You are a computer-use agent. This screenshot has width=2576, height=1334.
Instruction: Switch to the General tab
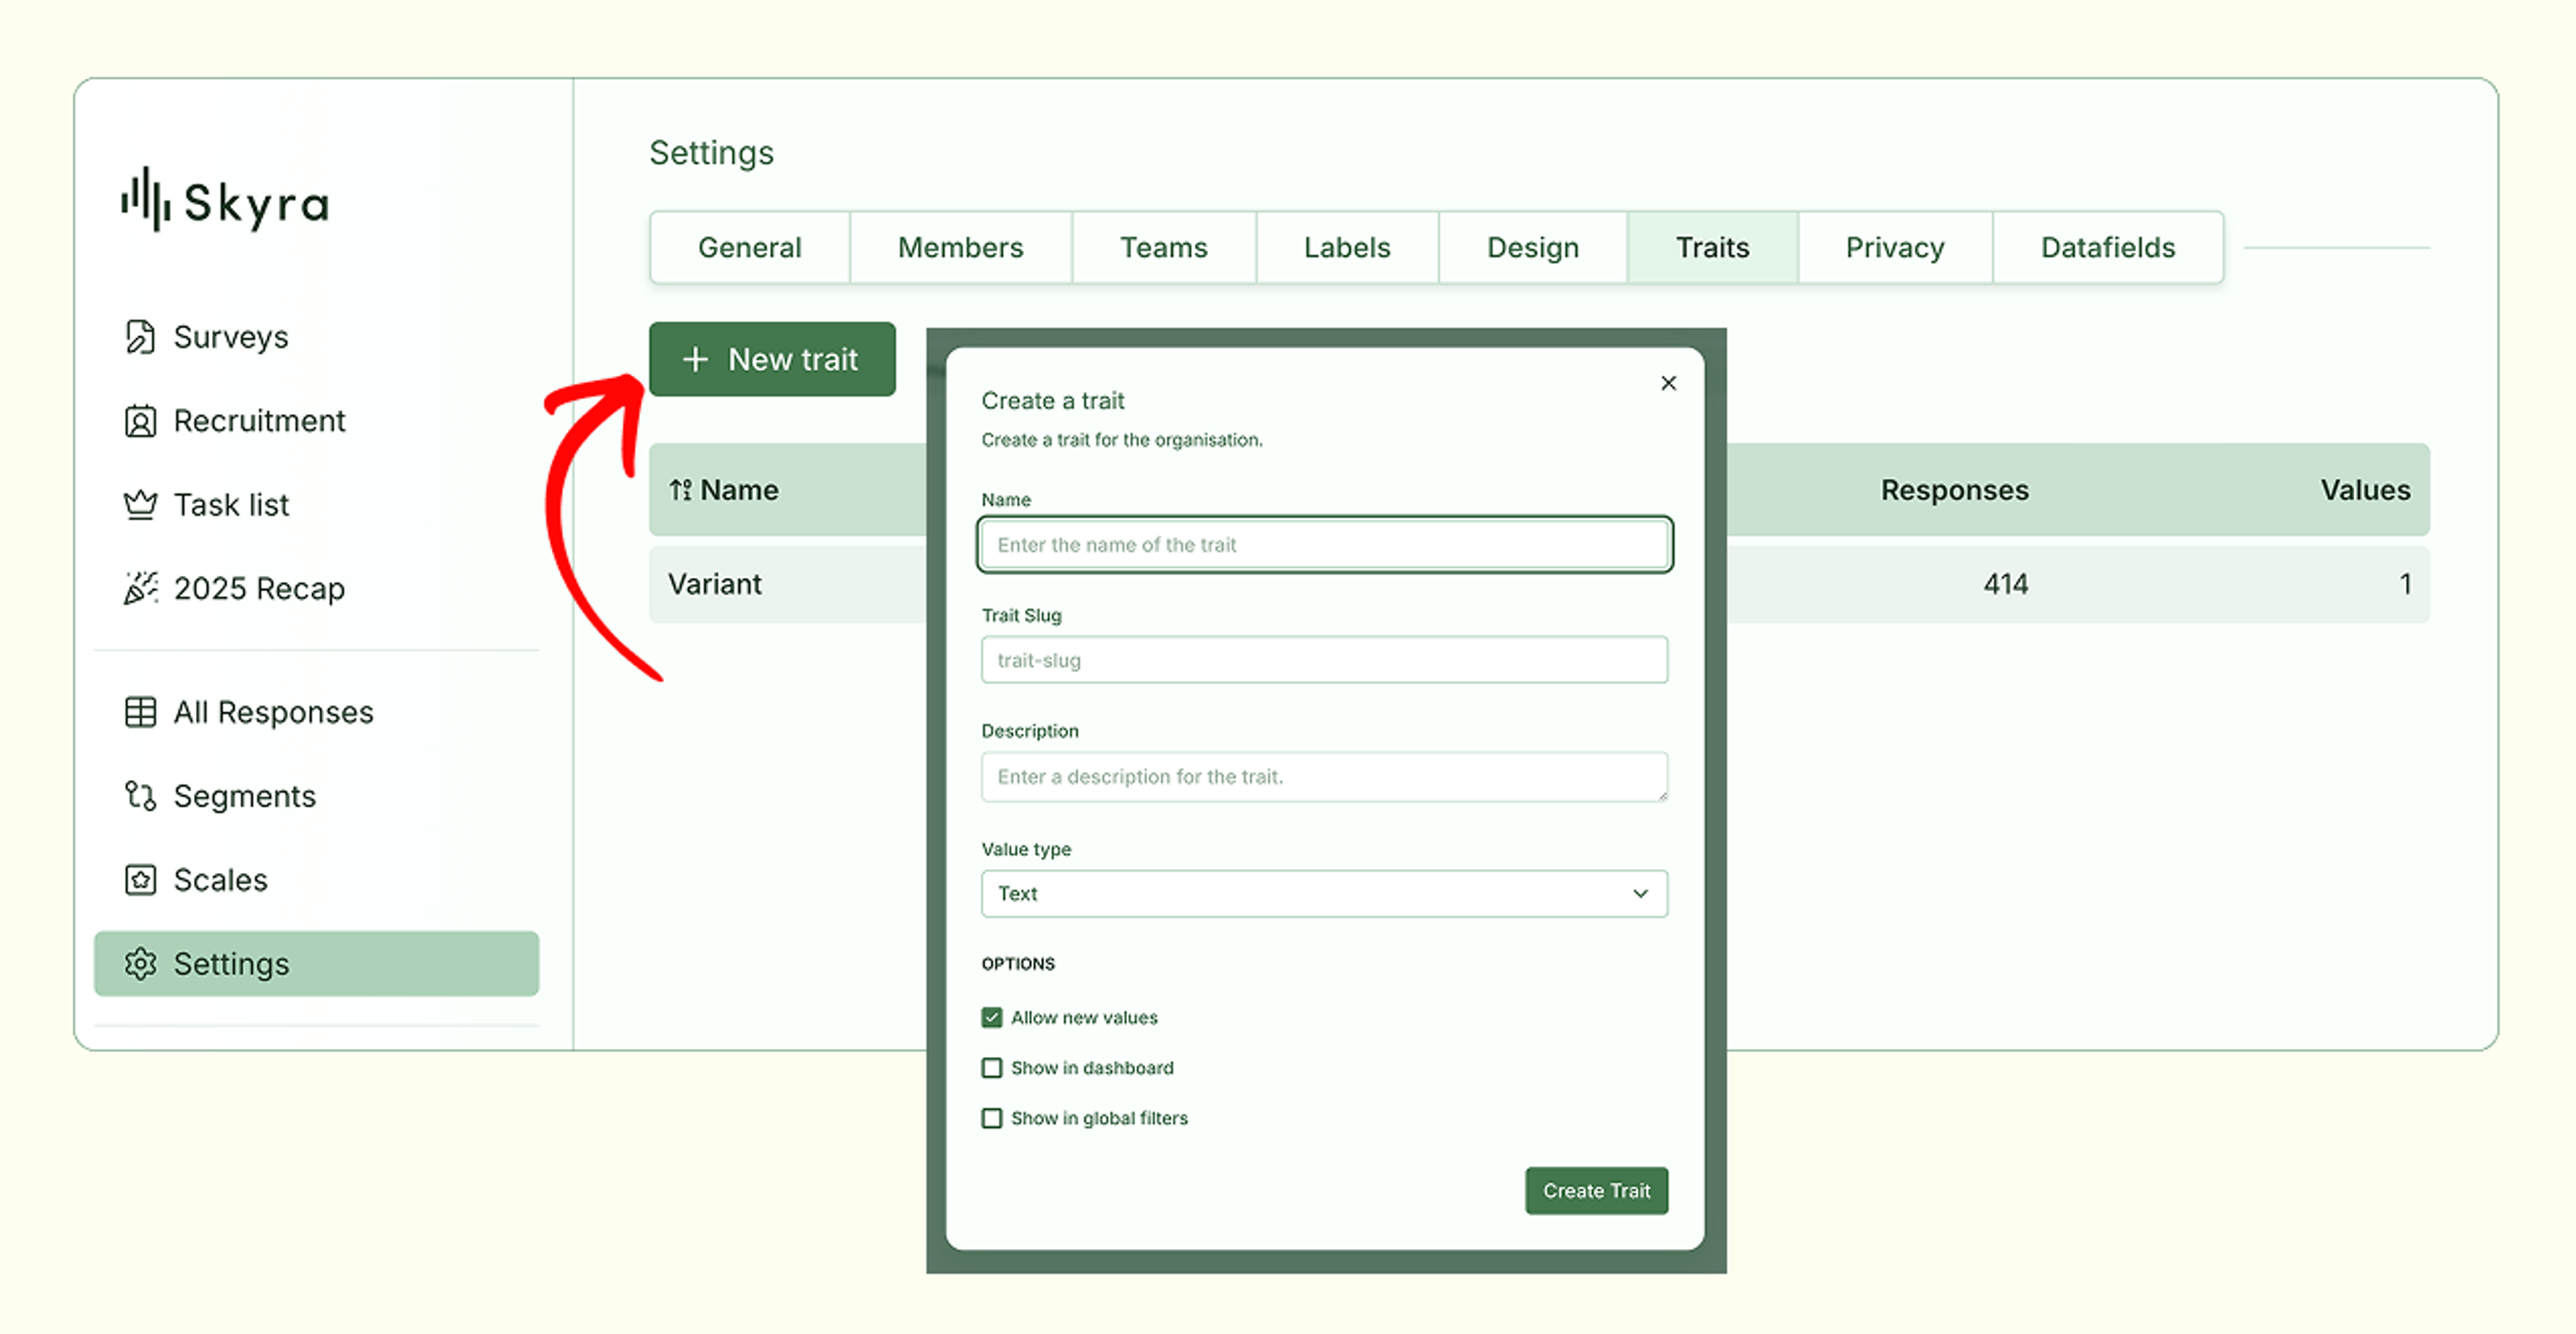click(750, 248)
